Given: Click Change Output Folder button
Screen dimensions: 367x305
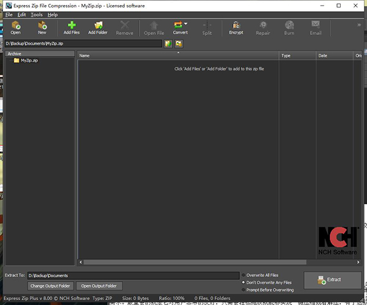Looking at the screenshot, I should pos(50,286).
